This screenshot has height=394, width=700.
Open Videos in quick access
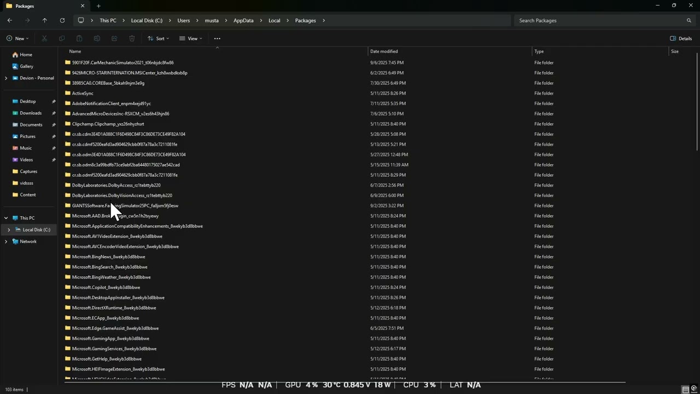[x=26, y=160]
